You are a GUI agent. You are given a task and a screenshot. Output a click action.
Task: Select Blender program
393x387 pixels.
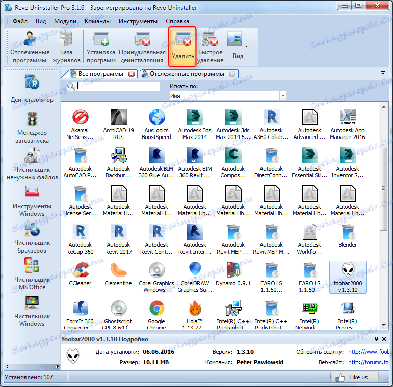(348, 236)
